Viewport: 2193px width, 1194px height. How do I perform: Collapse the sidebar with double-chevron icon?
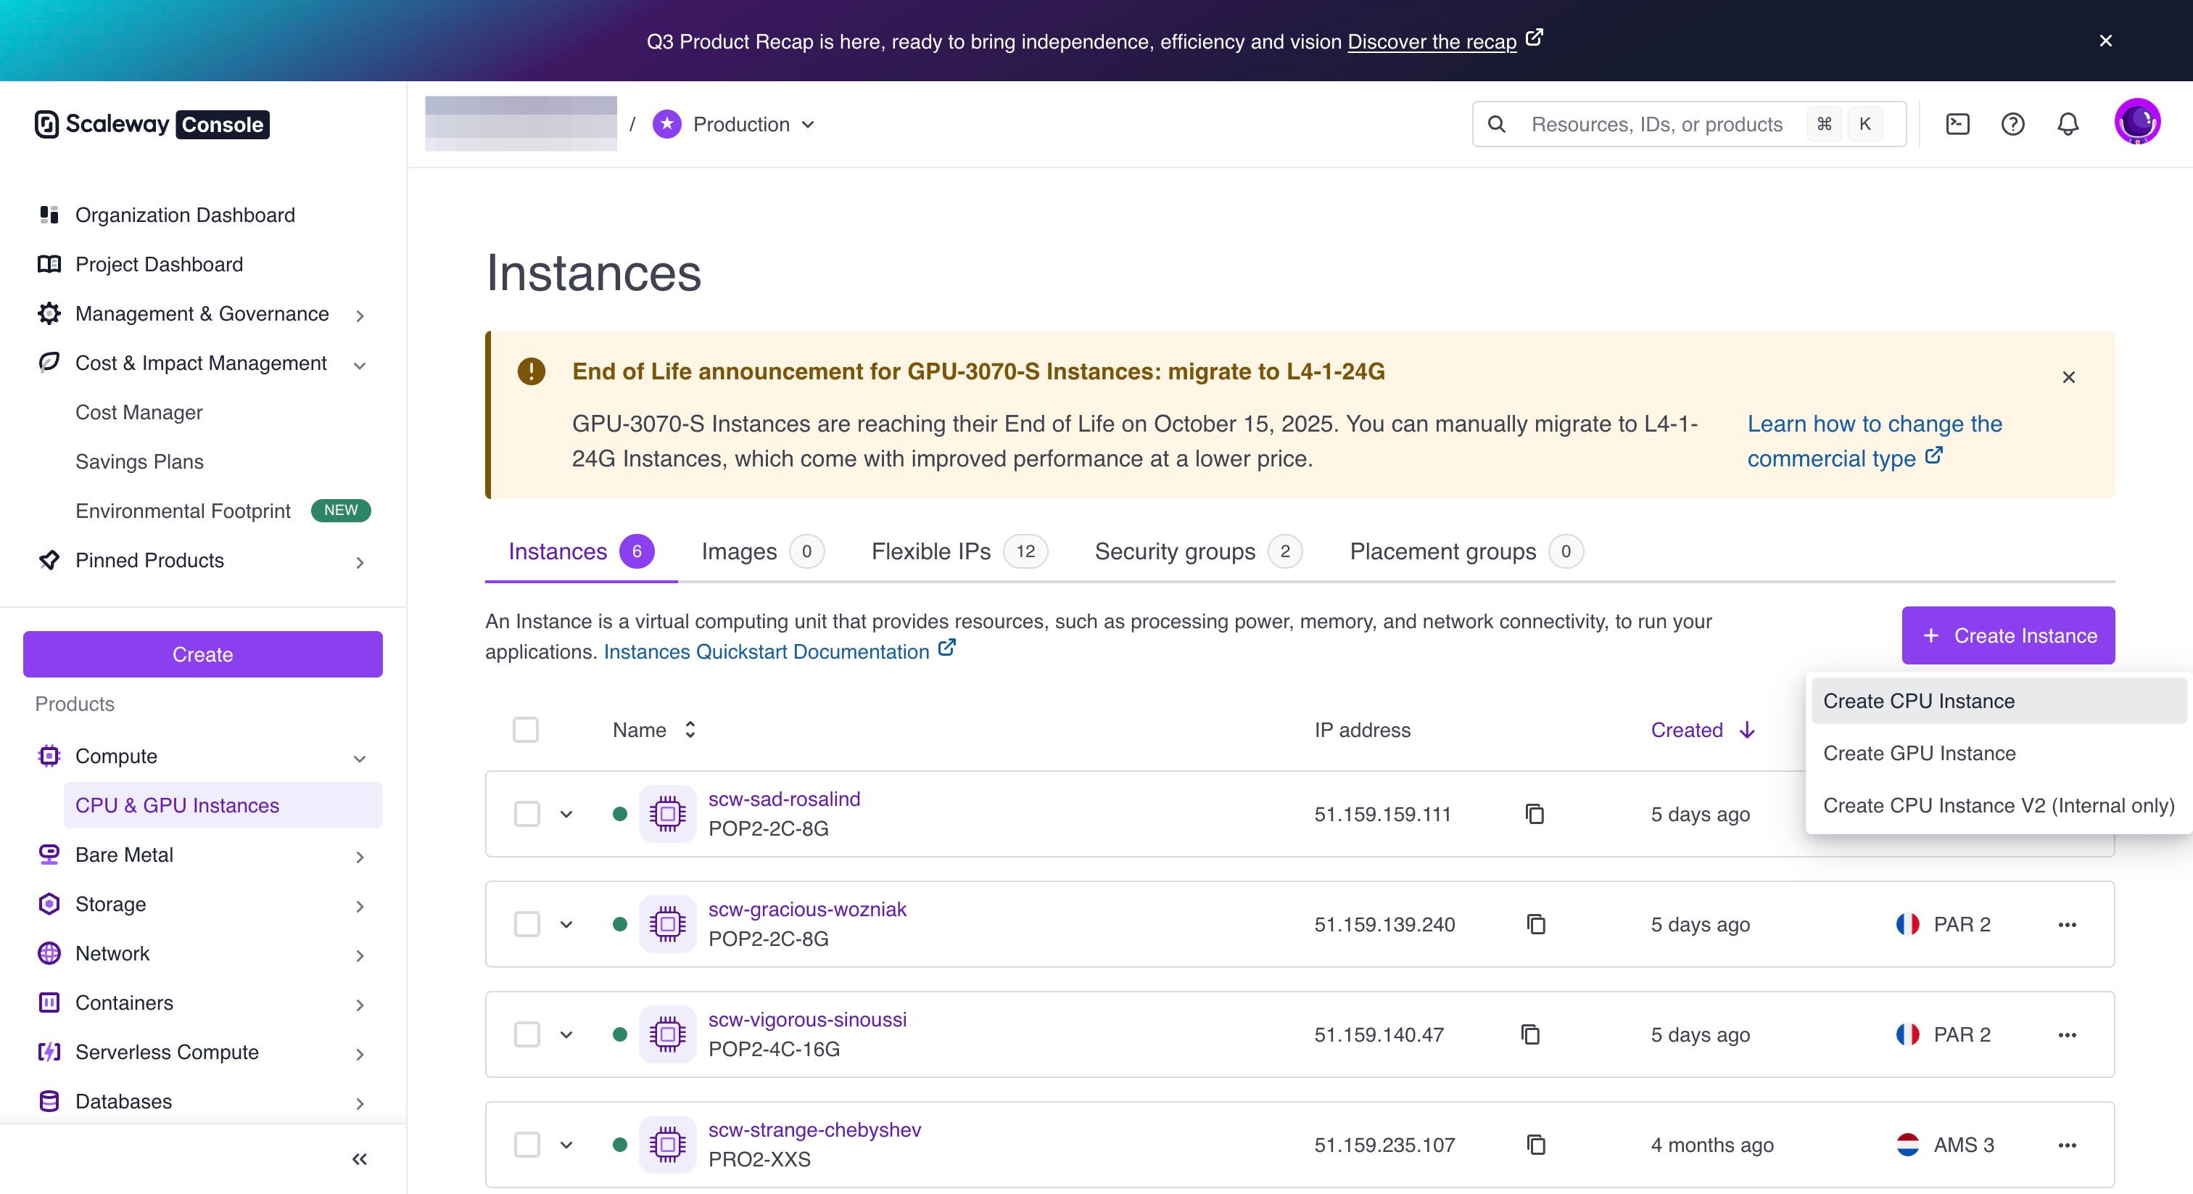click(x=359, y=1159)
